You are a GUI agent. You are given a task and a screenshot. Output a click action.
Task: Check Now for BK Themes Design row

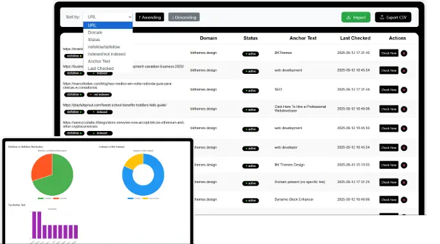389,165
